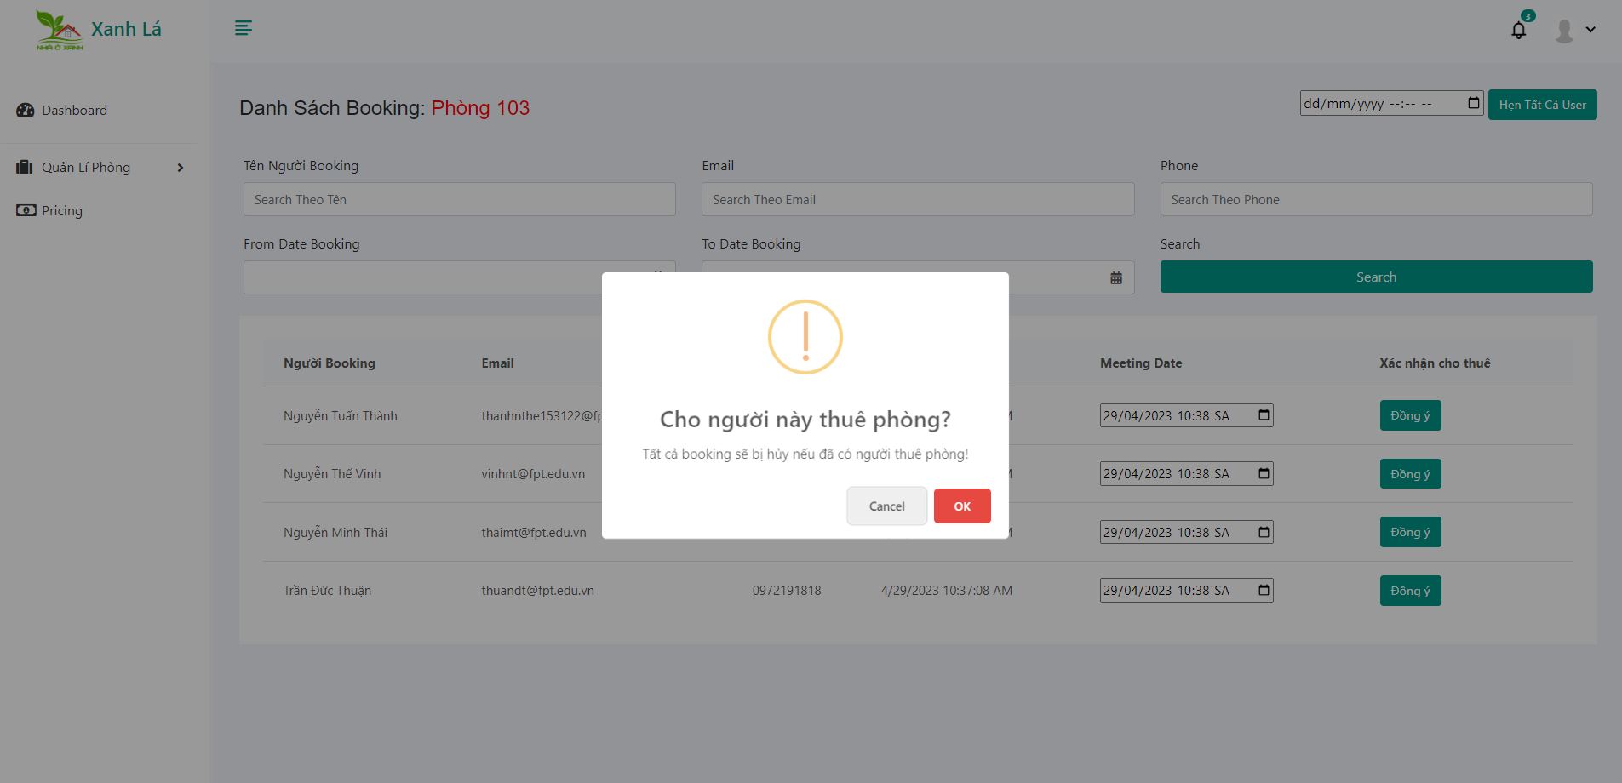
Task: Open notifications via the bell icon
Action: [x=1518, y=30]
